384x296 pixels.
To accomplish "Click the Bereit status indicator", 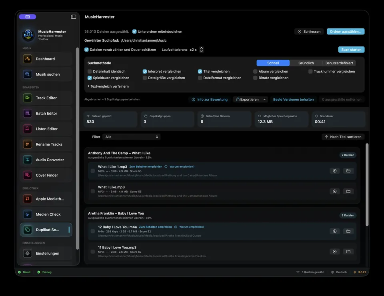I will [x=24, y=272].
